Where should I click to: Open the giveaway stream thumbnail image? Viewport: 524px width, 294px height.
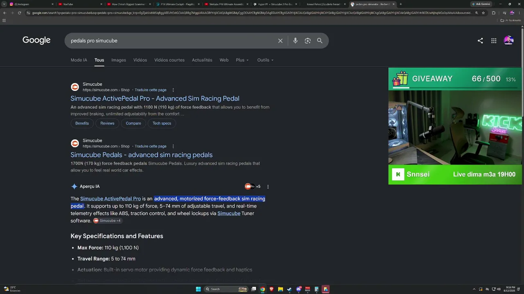click(x=455, y=127)
